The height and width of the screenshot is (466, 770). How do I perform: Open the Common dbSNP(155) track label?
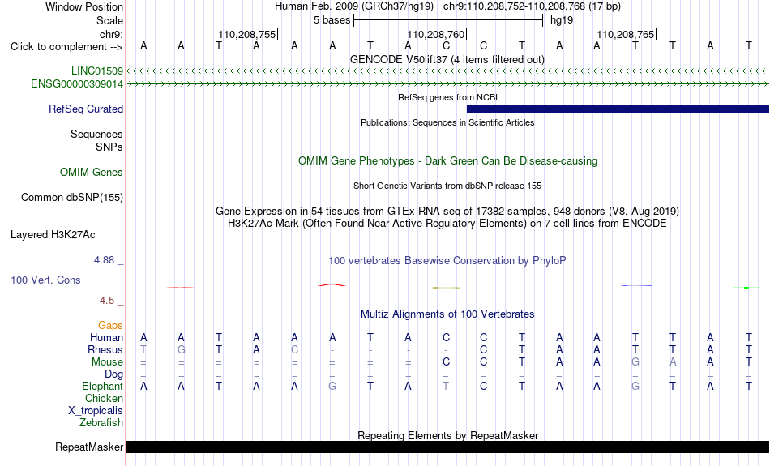coord(72,198)
